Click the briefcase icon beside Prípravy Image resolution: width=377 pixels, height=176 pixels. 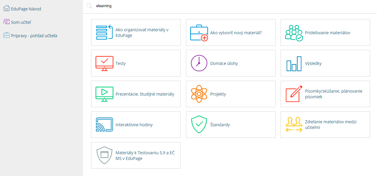click(7, 35)
